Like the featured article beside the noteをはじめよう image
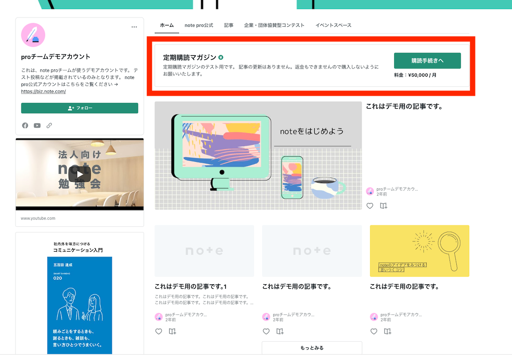Viewport: 512px width, 355px height. click(370, 206)
